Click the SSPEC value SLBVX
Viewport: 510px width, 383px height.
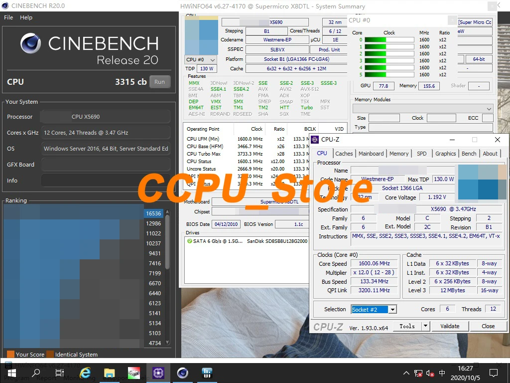(x=277, y=49)
